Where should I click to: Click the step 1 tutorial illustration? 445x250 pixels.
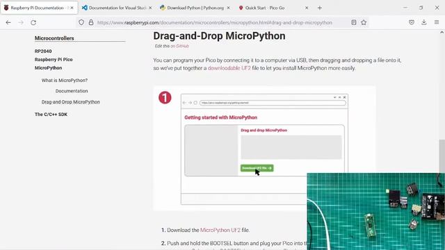[x=264, y=149]
